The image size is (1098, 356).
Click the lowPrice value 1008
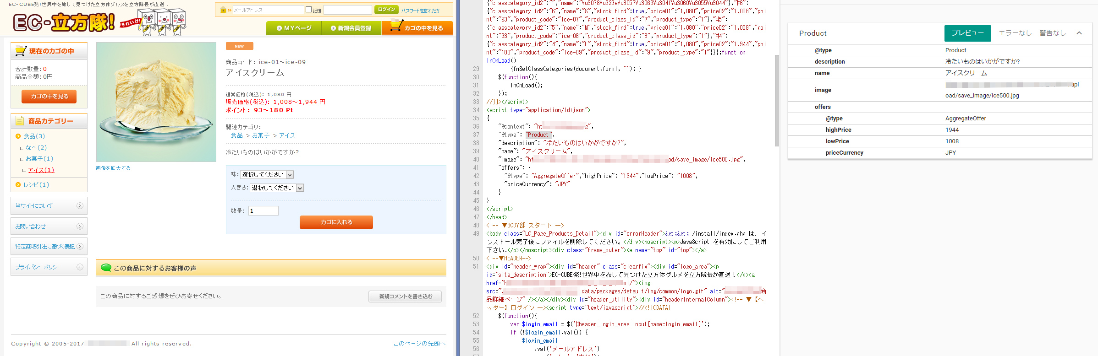pyautogui.click(x=952, y=141)
